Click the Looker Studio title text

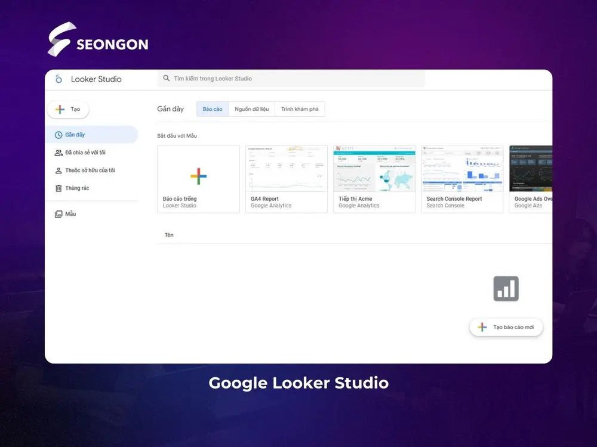click(x=96, y=79)
